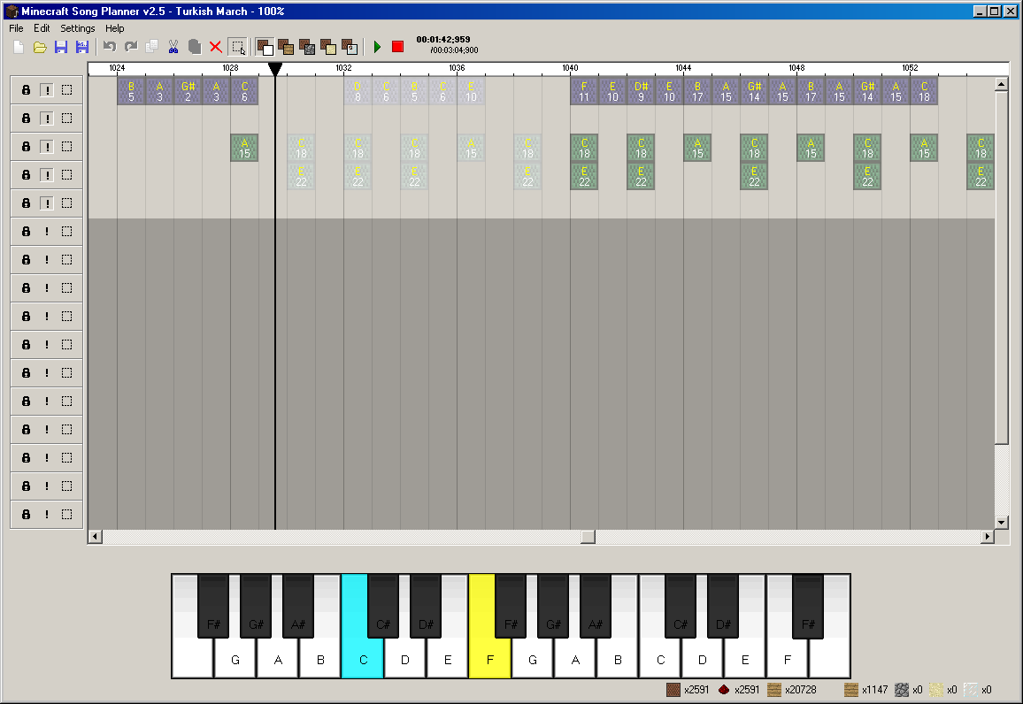
Task: Click the note block icon showing x2591
Action: [x=673, y=690]
